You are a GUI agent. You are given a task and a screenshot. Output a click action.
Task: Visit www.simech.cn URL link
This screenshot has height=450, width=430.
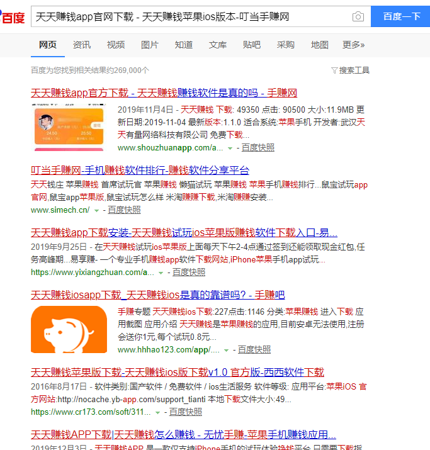(60, 210)
